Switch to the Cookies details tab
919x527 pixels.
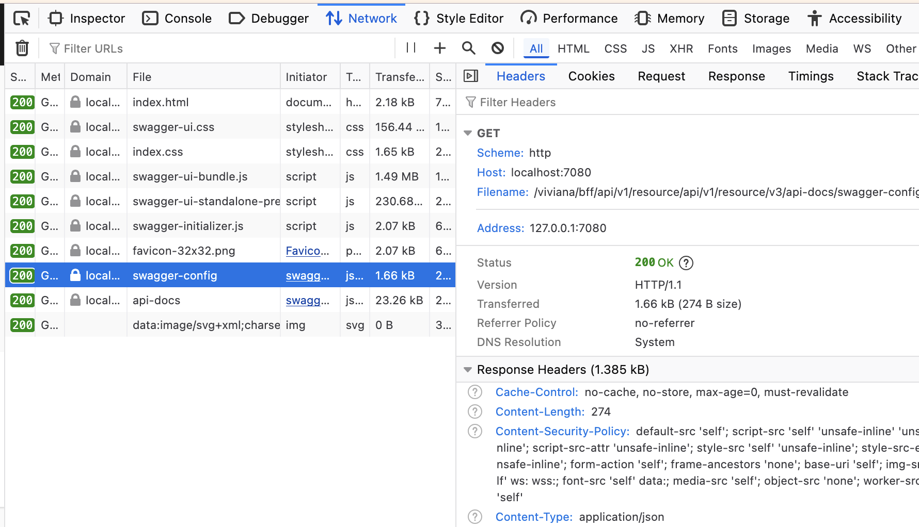click(591, 76)
